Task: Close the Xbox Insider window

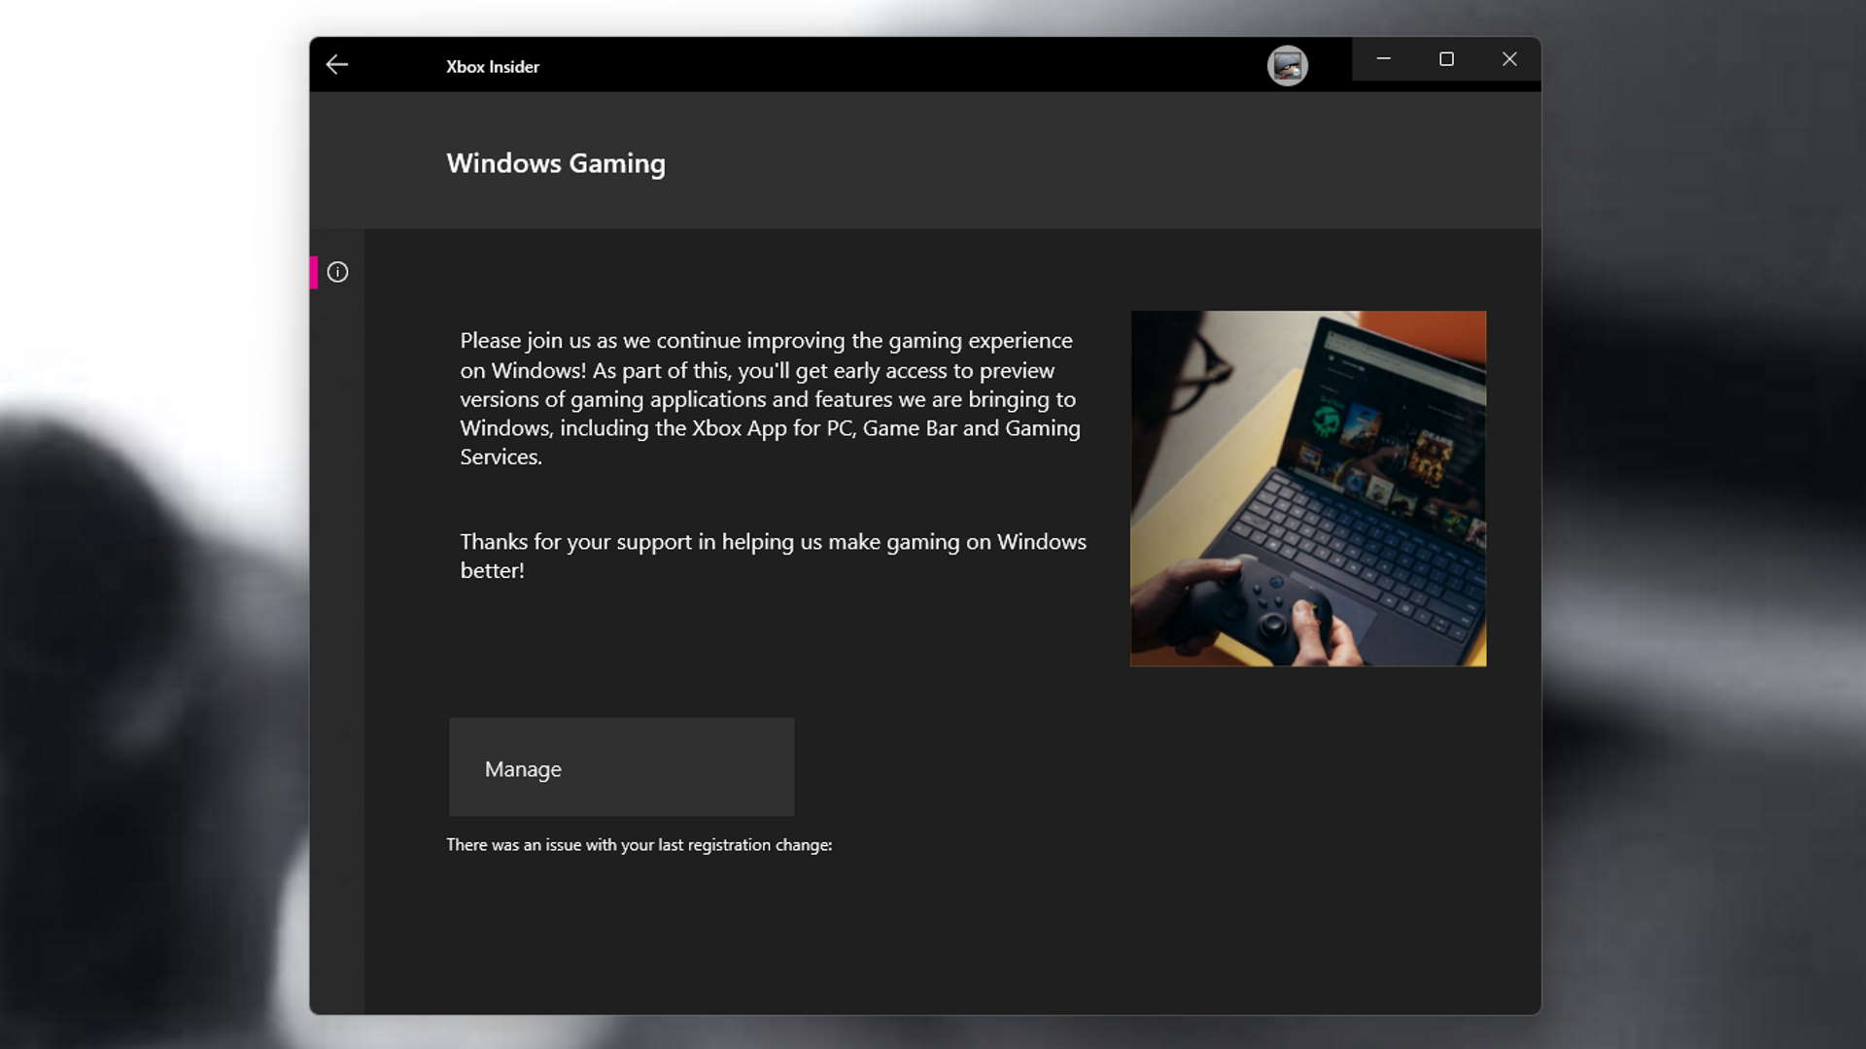Action: click(1509, 59)
